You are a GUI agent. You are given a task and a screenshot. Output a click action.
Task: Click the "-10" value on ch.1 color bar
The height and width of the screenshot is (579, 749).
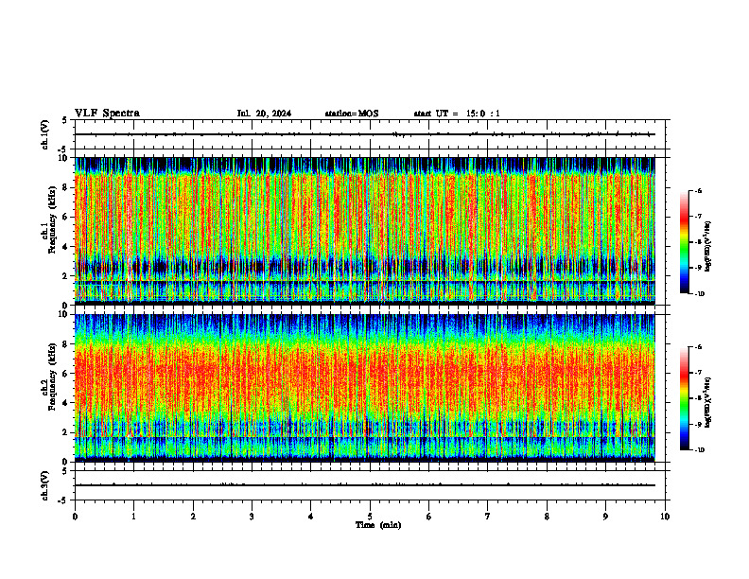point(699,294)
